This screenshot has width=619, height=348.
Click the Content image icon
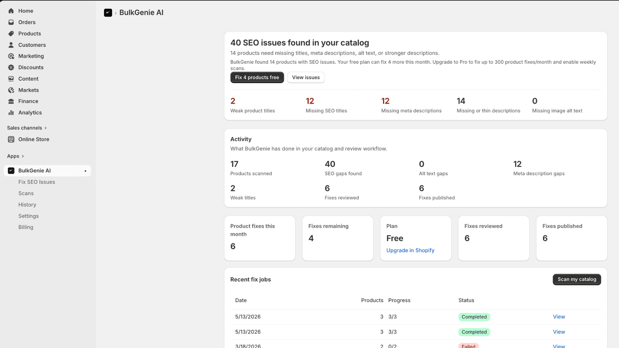[11, 78]
